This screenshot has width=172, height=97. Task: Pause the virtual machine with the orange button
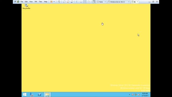pyautogui.click(x=51, y=2)
